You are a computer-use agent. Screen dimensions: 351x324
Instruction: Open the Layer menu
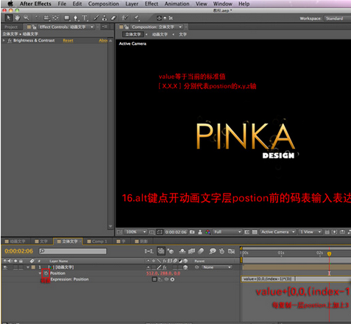coord(132,4)
